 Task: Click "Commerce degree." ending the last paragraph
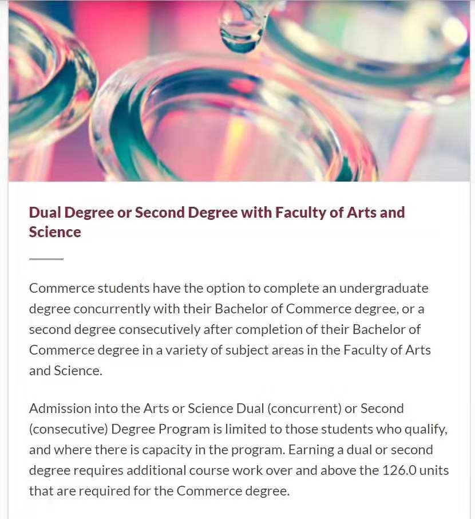point(233,491)
